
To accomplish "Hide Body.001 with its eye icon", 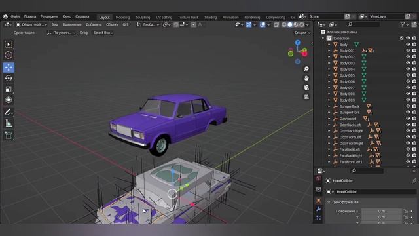I will tap(408, 50).
